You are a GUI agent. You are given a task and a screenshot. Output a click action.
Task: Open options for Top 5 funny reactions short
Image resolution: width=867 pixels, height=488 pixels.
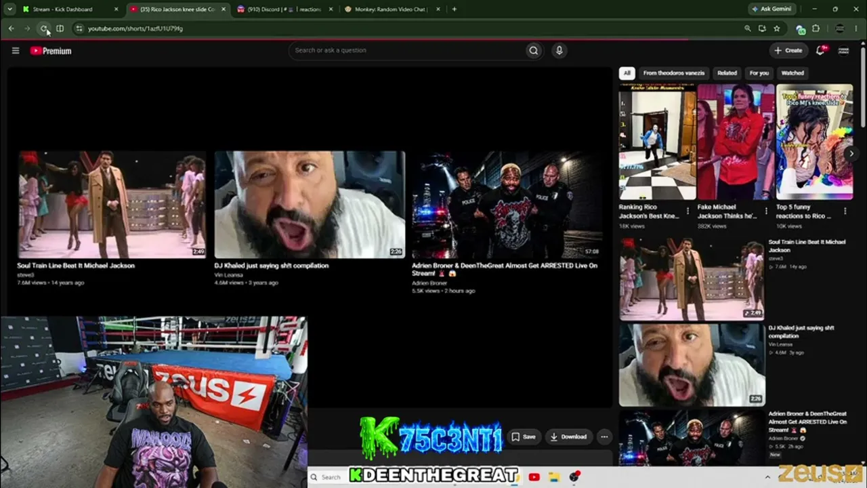click(845, 211)
